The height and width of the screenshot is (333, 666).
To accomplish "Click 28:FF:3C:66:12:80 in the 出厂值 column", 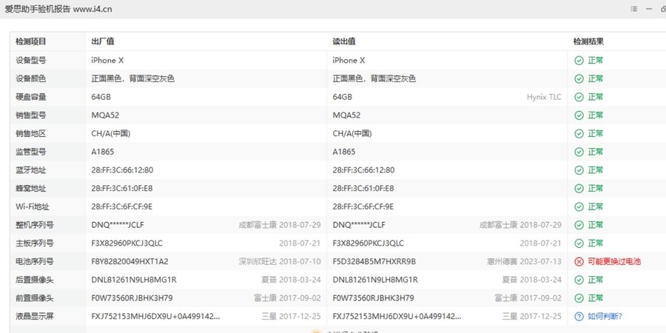I will click(122, 170).
